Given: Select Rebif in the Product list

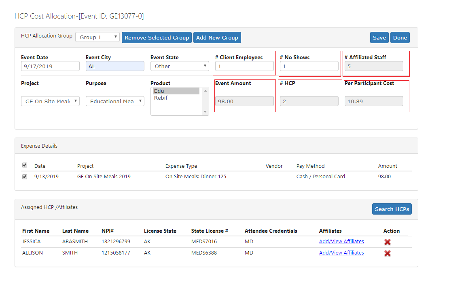Looking at the screenshot, I should pyautogui.click(x=176, y=98).
